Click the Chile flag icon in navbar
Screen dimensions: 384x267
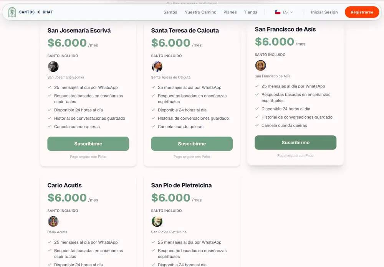coord(278,12)
